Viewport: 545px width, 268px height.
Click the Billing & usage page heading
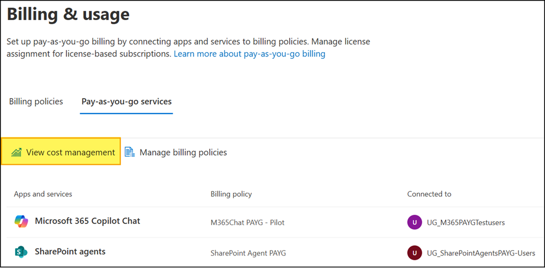68,15
